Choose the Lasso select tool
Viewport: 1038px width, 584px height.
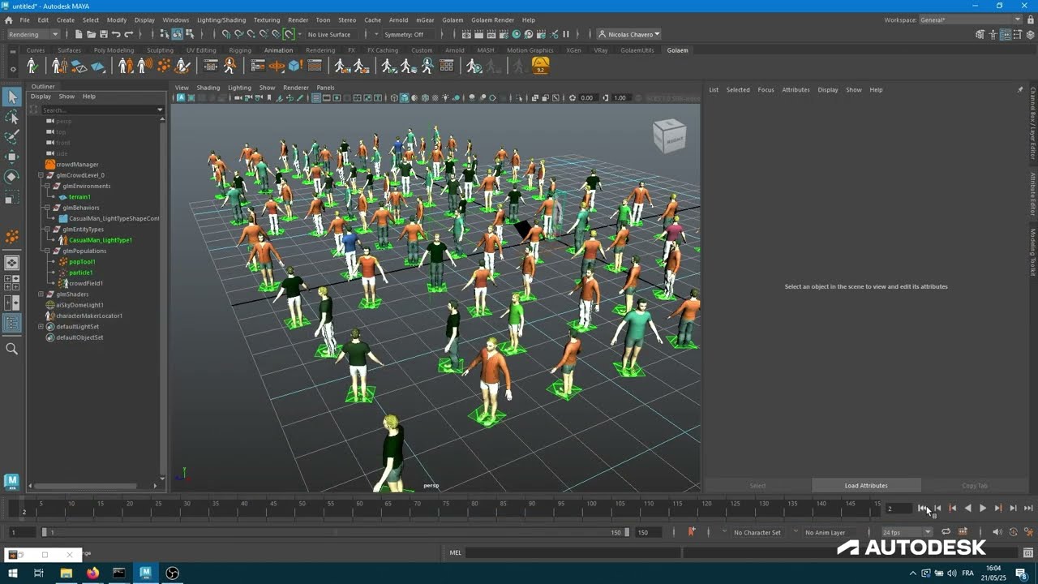(x=11, y=118)
